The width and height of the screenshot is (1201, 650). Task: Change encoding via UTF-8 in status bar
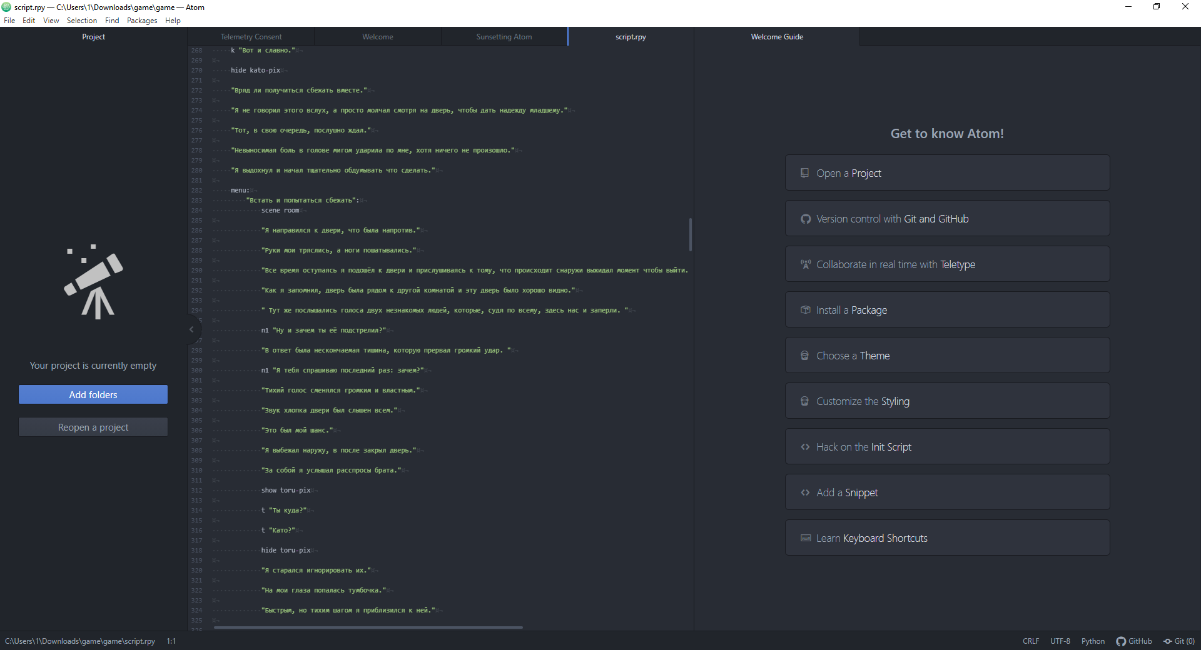1060,641
